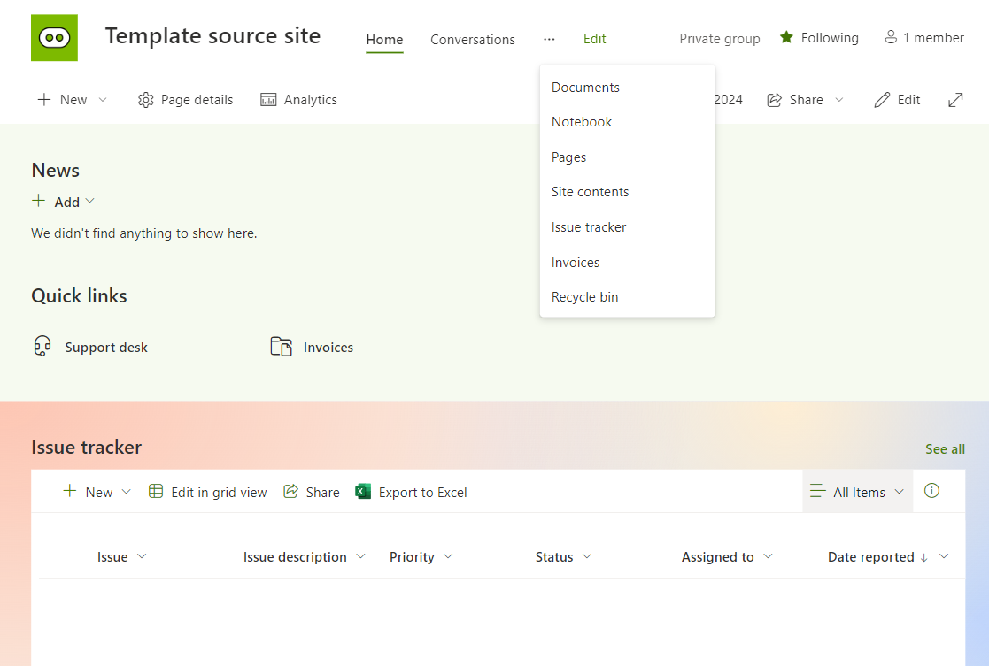The height and width of the screenshot is (666, 989).
Task: Select Pages in the overflow menu
Action: [627, 157]
